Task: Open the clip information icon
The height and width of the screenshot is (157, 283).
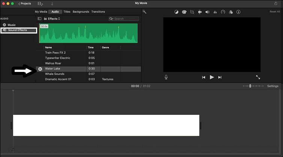Action: (x=238, y=12)
